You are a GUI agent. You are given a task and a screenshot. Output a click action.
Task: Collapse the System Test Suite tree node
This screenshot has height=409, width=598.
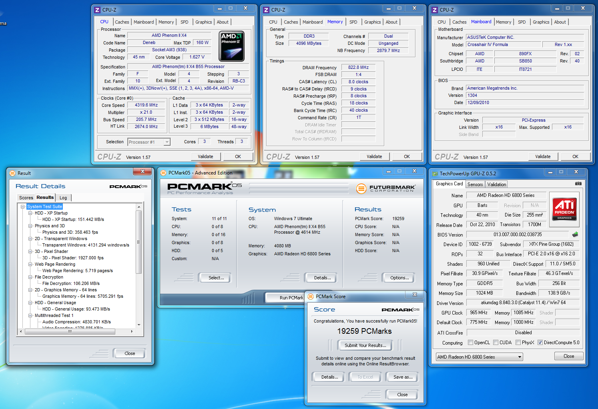(23, 207)
